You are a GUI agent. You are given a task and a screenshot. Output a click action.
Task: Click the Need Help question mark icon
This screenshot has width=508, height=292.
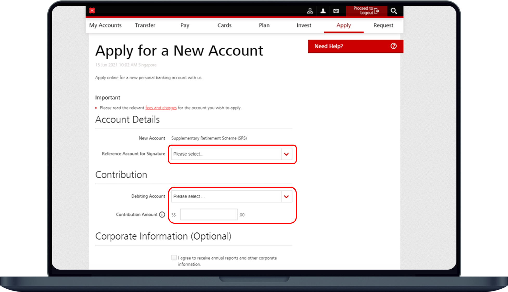pos(394,46)
